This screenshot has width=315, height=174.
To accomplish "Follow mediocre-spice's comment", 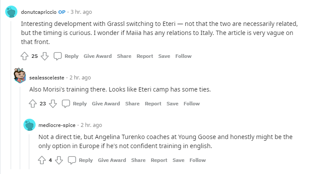I will [197, 160].
